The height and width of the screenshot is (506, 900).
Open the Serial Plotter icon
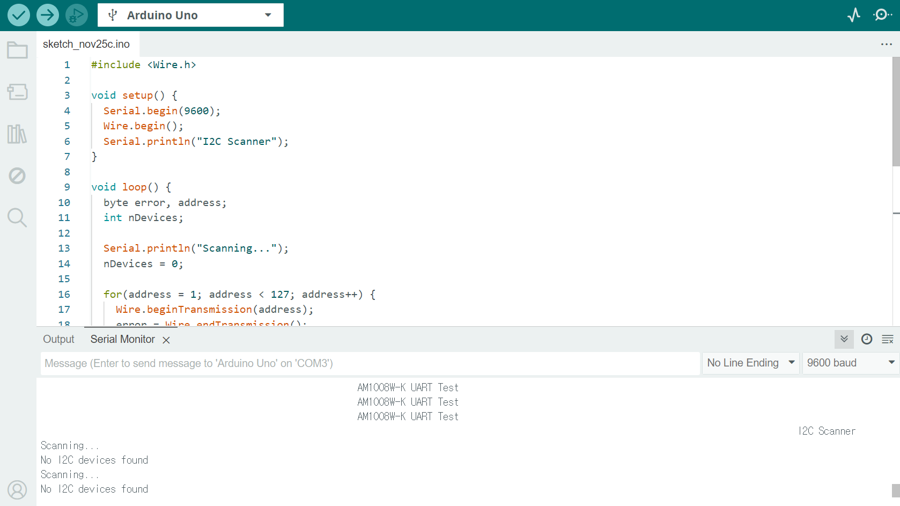coord(854,15)
